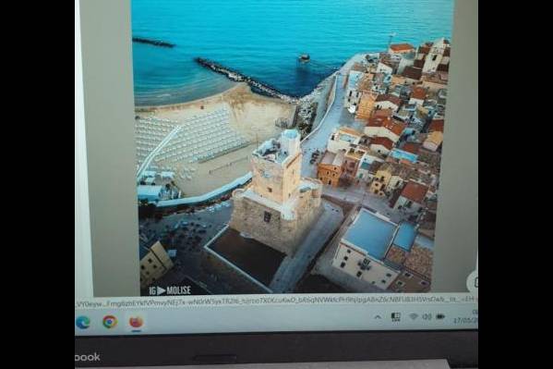The height and width of the screenshot is (369, 553).
Task: Launch Google Chrome from the taskbar
Action: pyautogui.click(x=110, y=322)
